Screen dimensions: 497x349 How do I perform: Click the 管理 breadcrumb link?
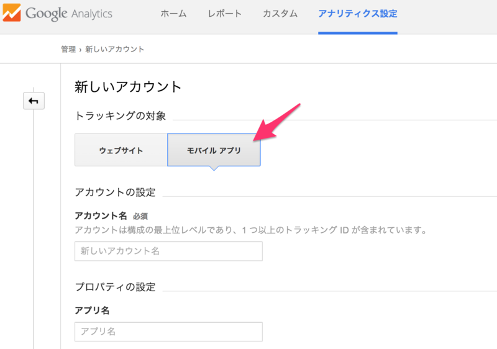68,49
